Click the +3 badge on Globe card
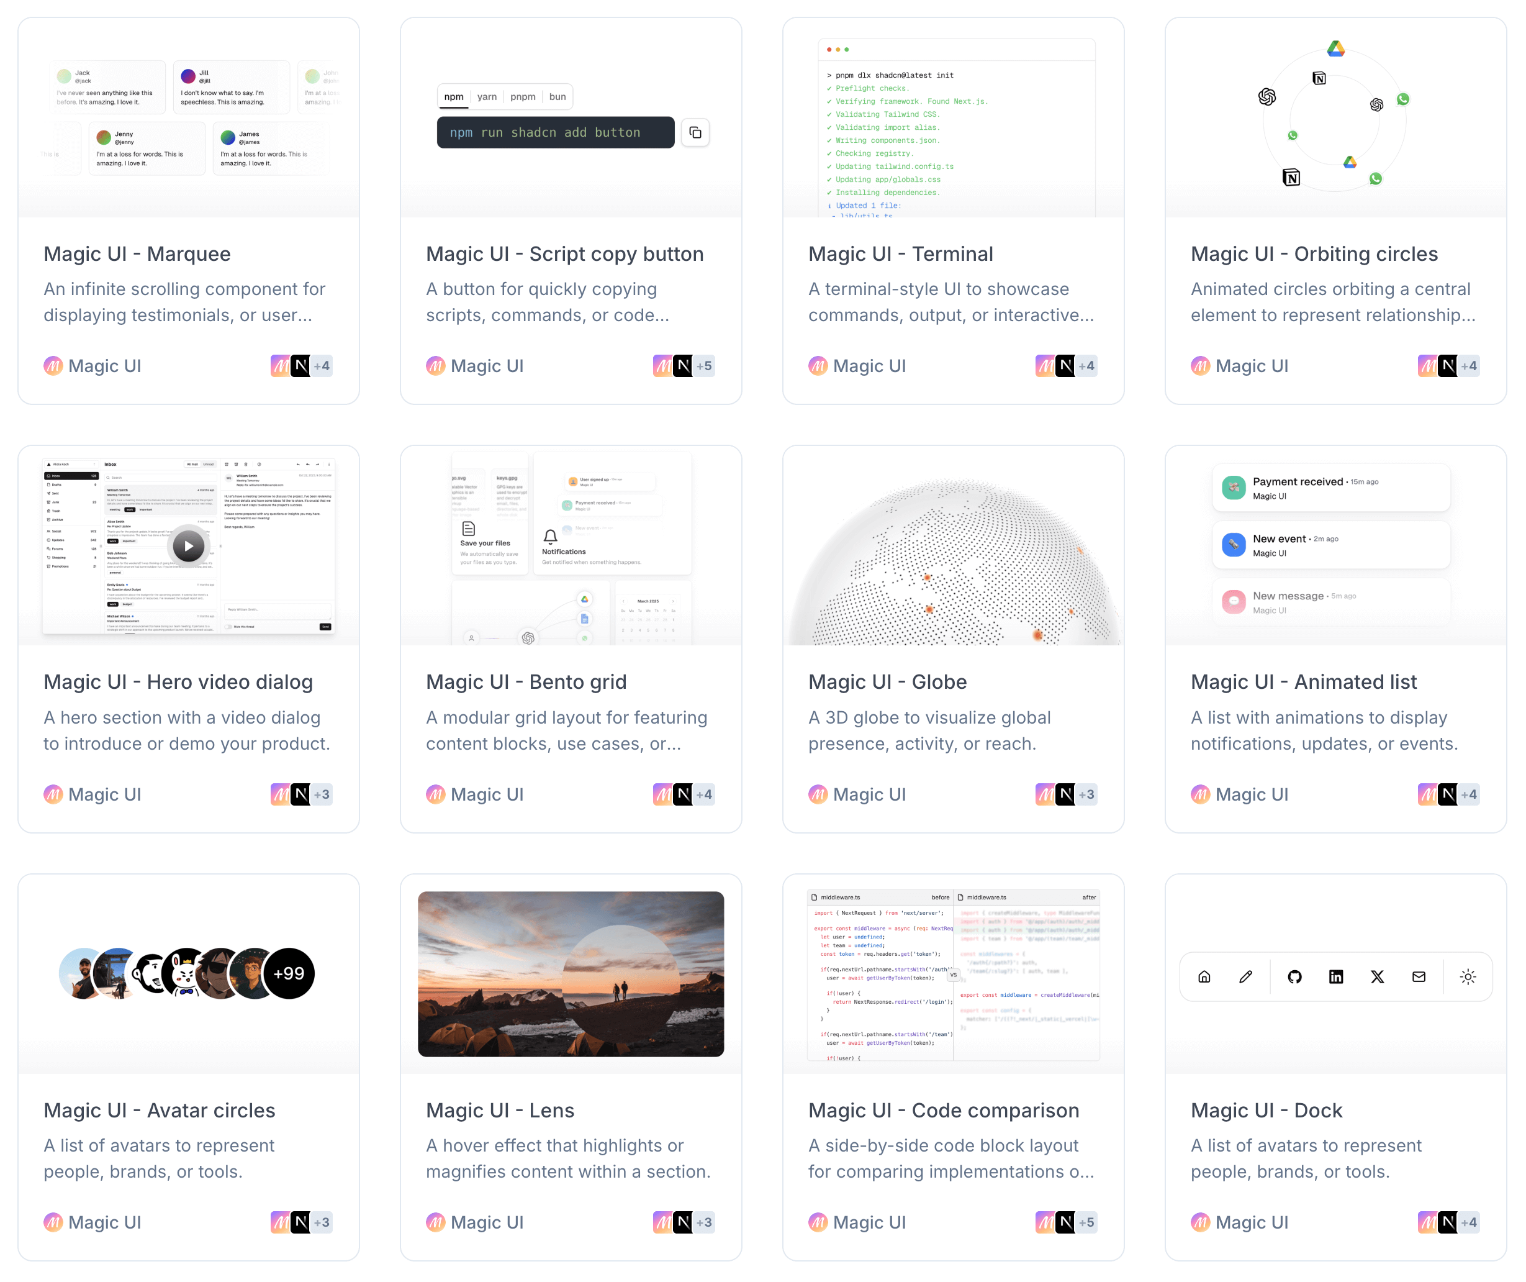The height and width of the screenshot is (1282, 1526). pos(1086,794)
